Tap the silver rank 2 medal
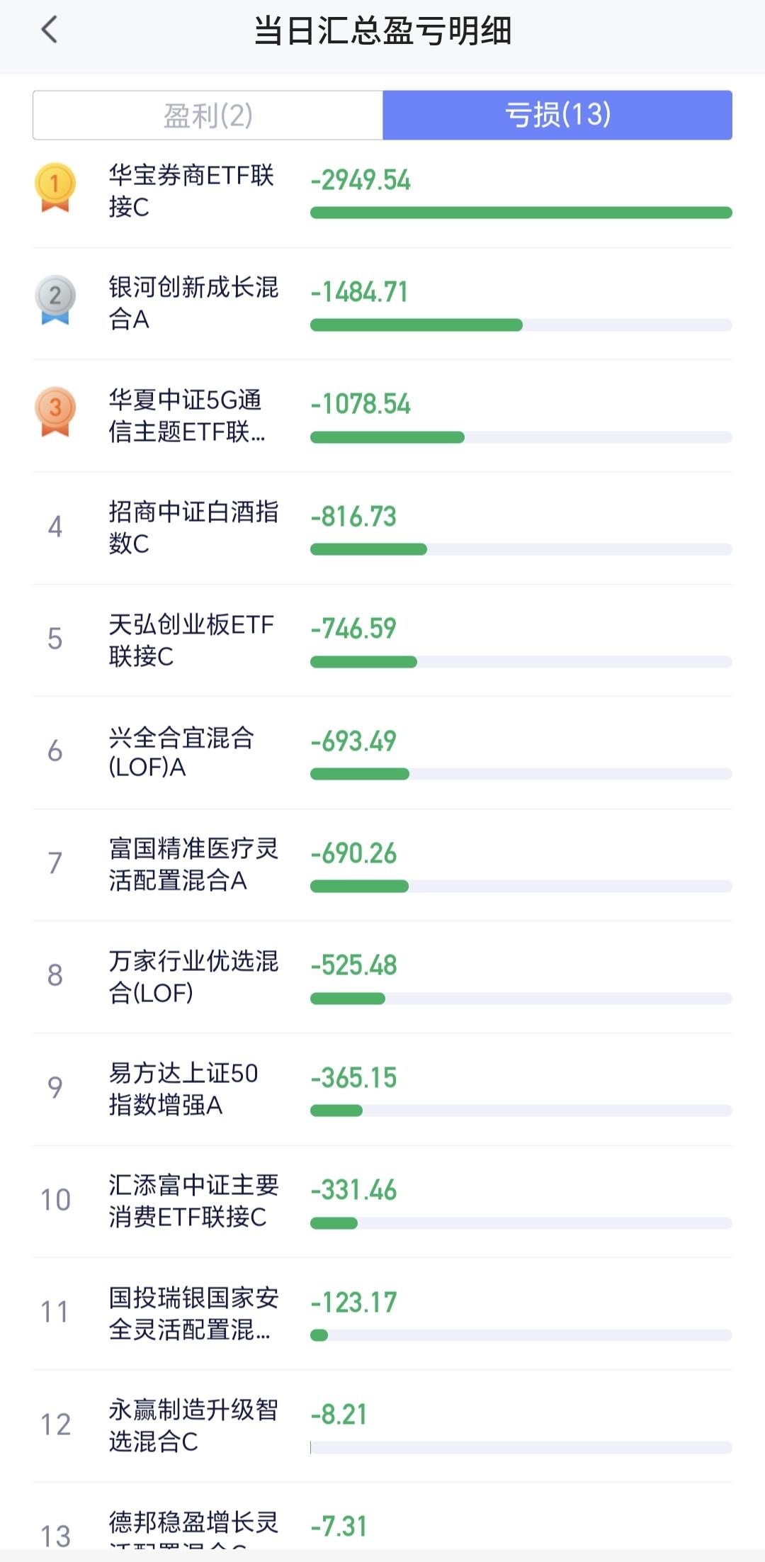 (x=55, y=299)
